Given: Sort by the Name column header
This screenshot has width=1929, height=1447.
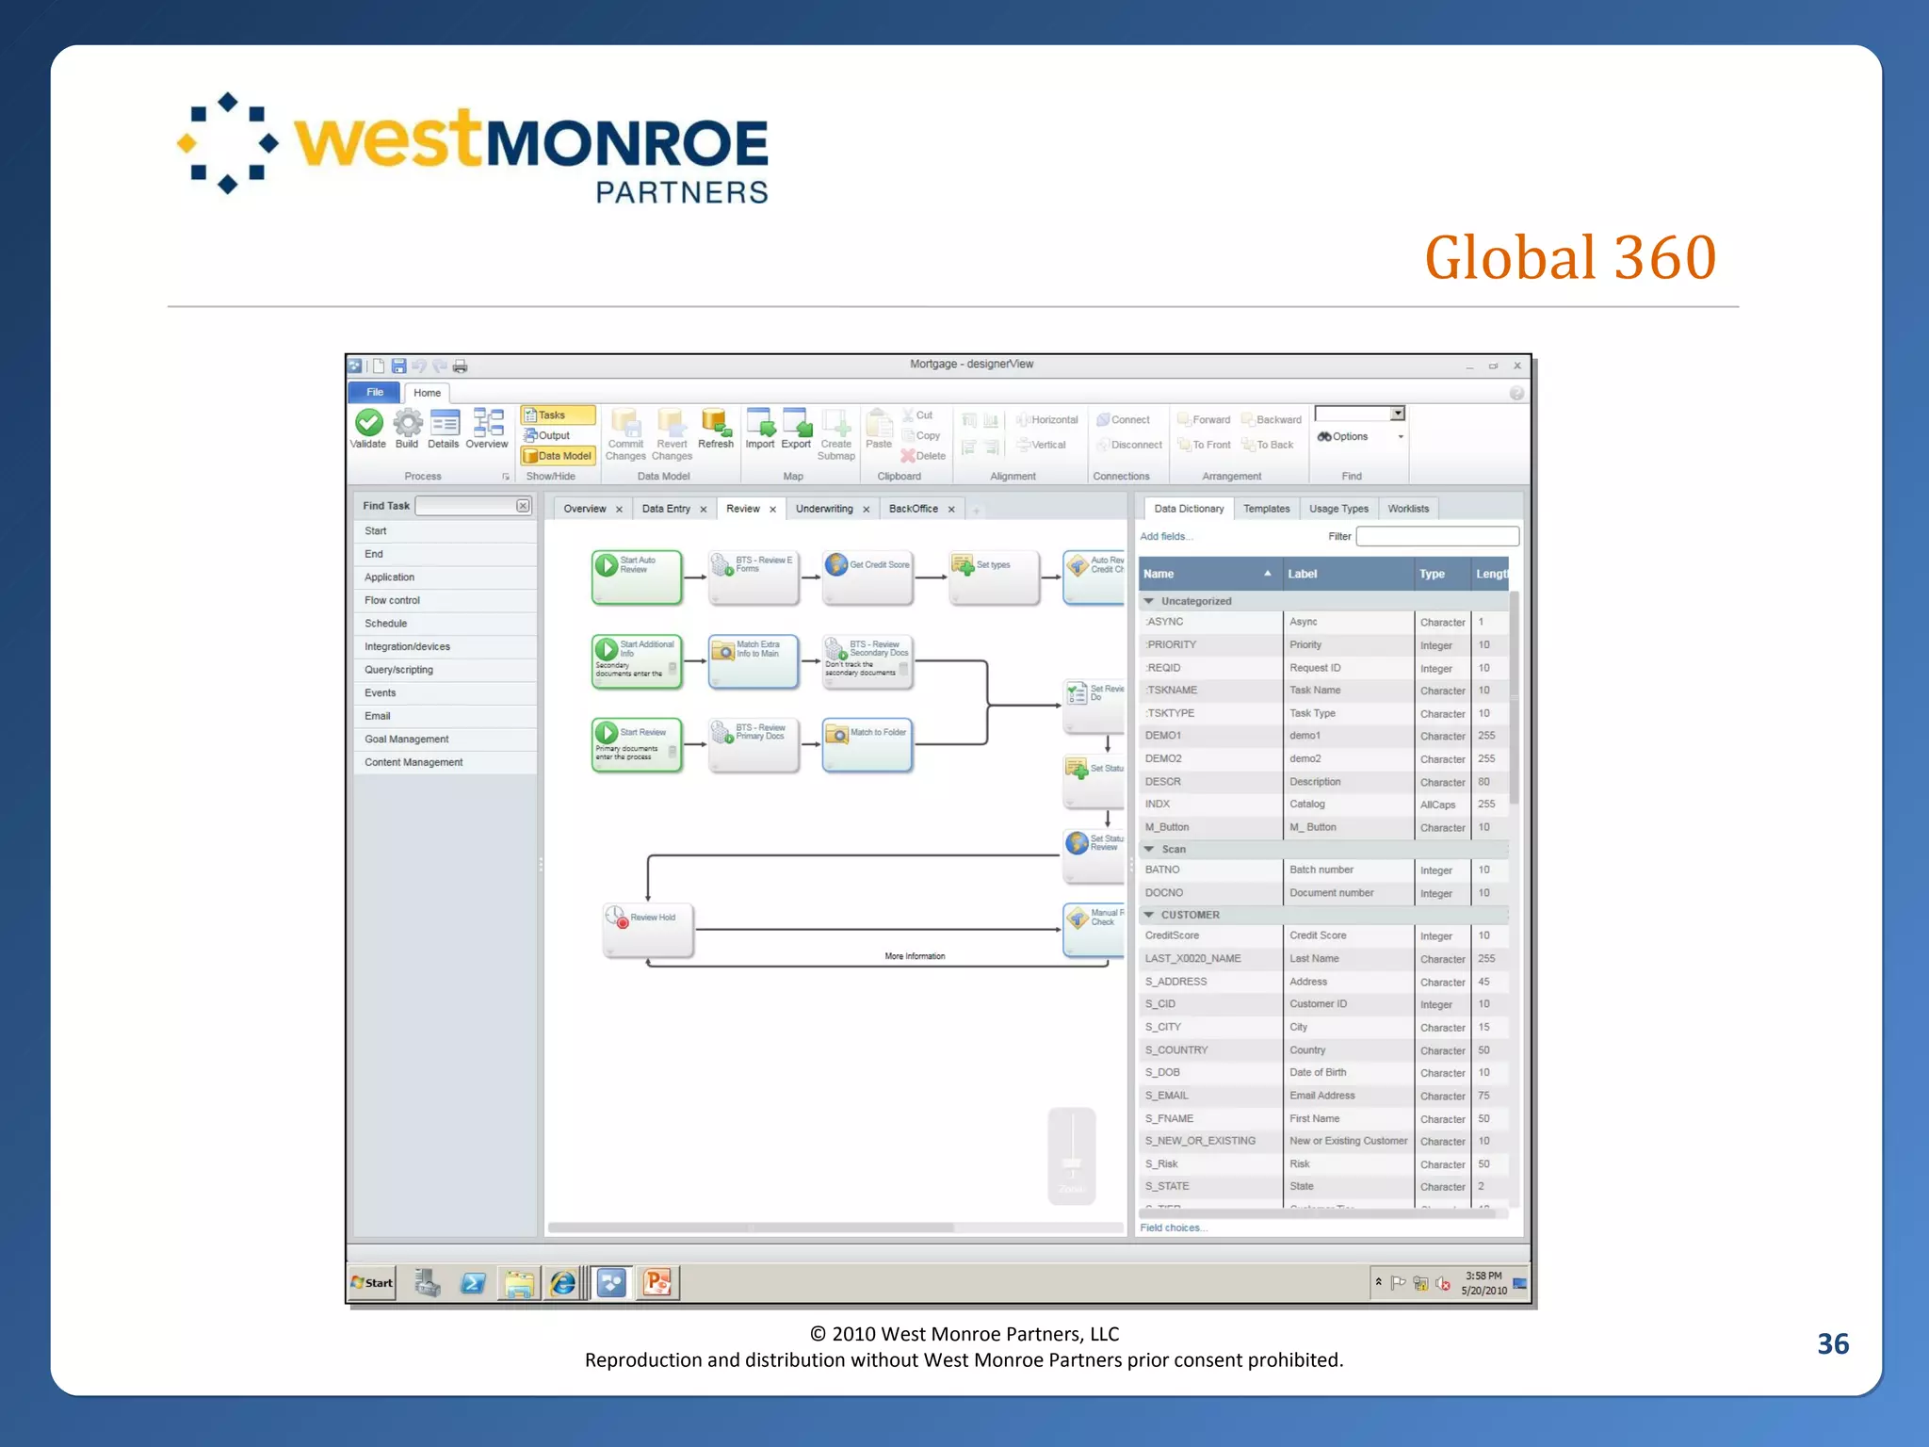Looking at the screenshot, I should point(1209,574).
